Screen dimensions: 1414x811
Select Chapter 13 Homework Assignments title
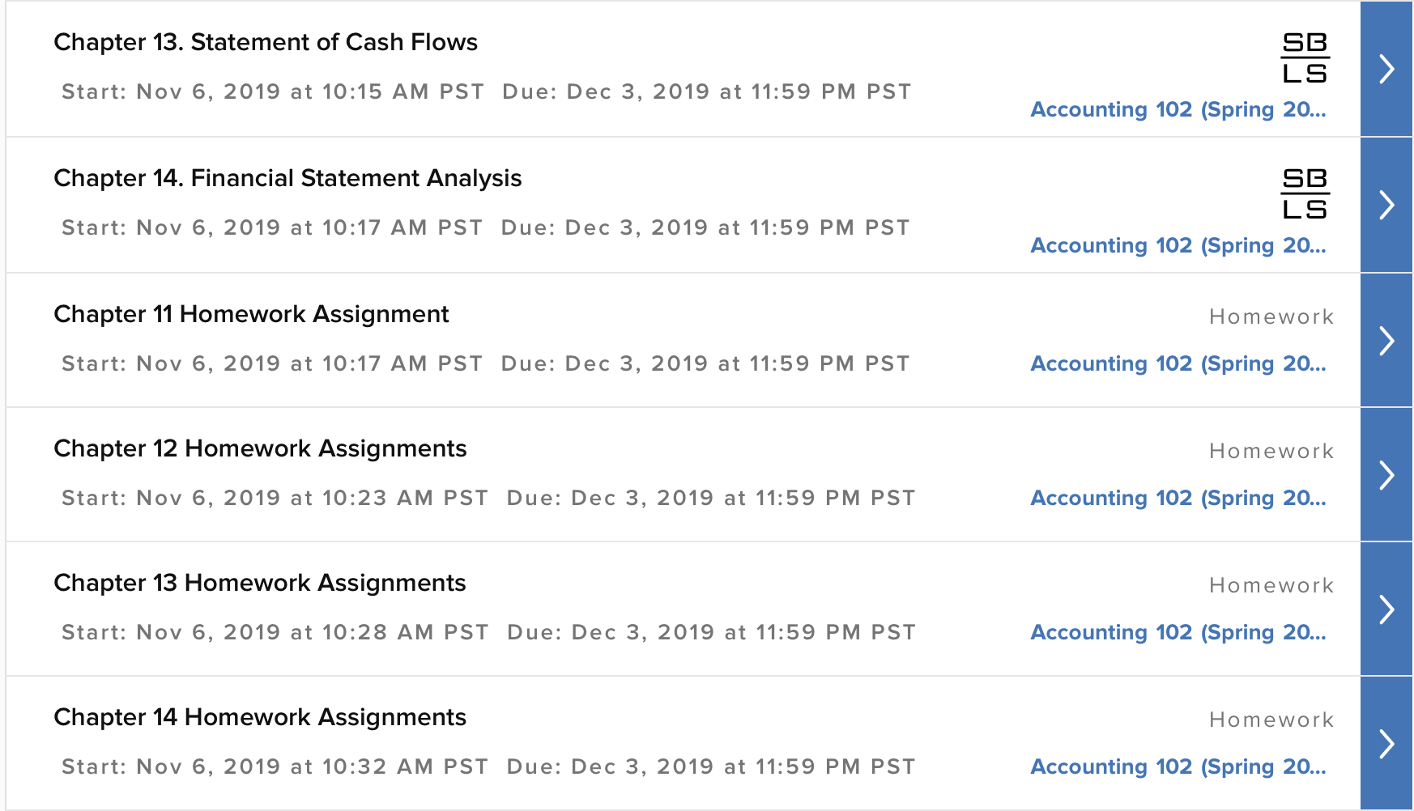click(x=260, y=583)
